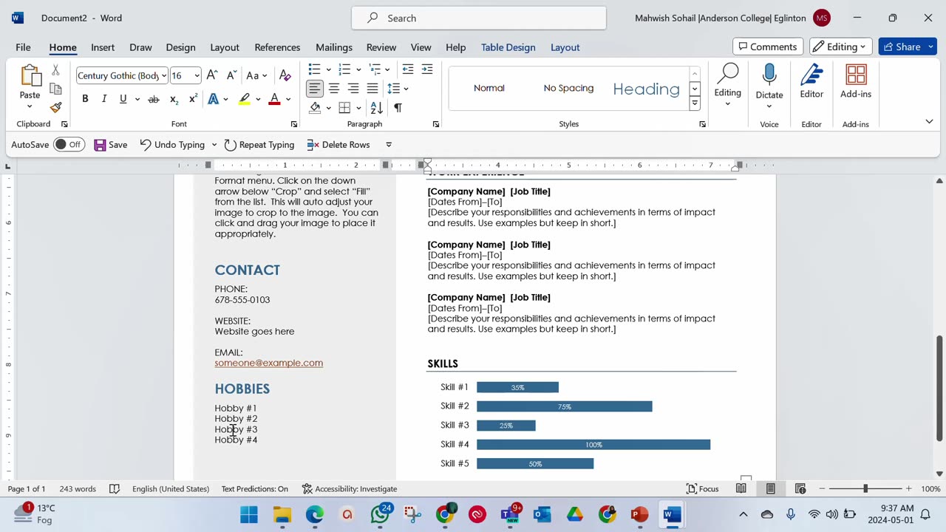Collapse the ribbon with chevron
Screen dimensions: 946x532
click(x=929, y=122)
